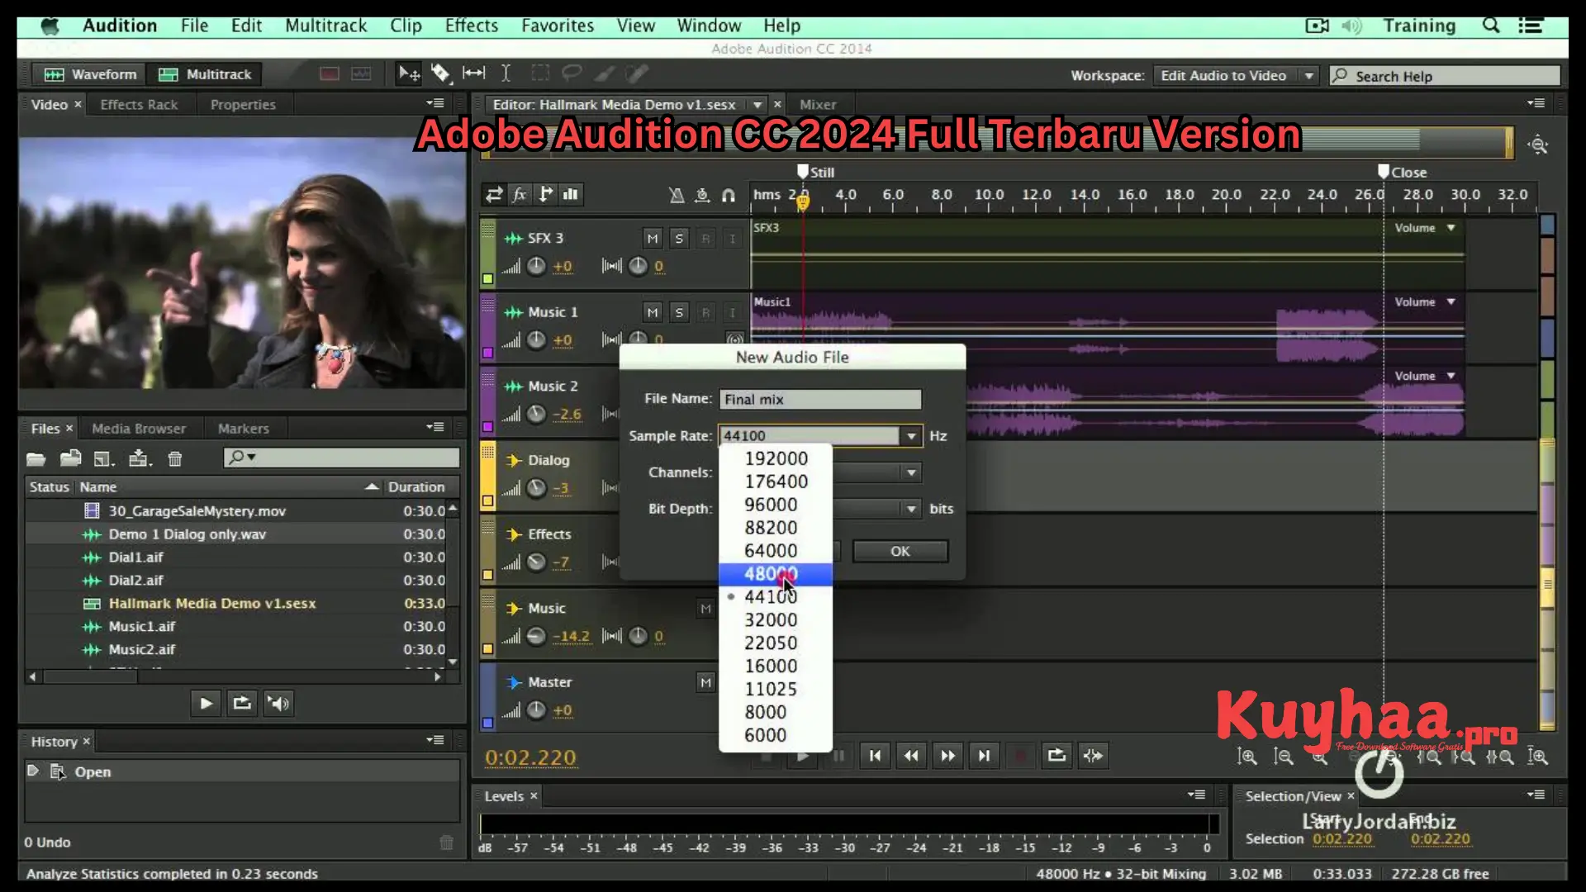Expand the Open history item

33,771
